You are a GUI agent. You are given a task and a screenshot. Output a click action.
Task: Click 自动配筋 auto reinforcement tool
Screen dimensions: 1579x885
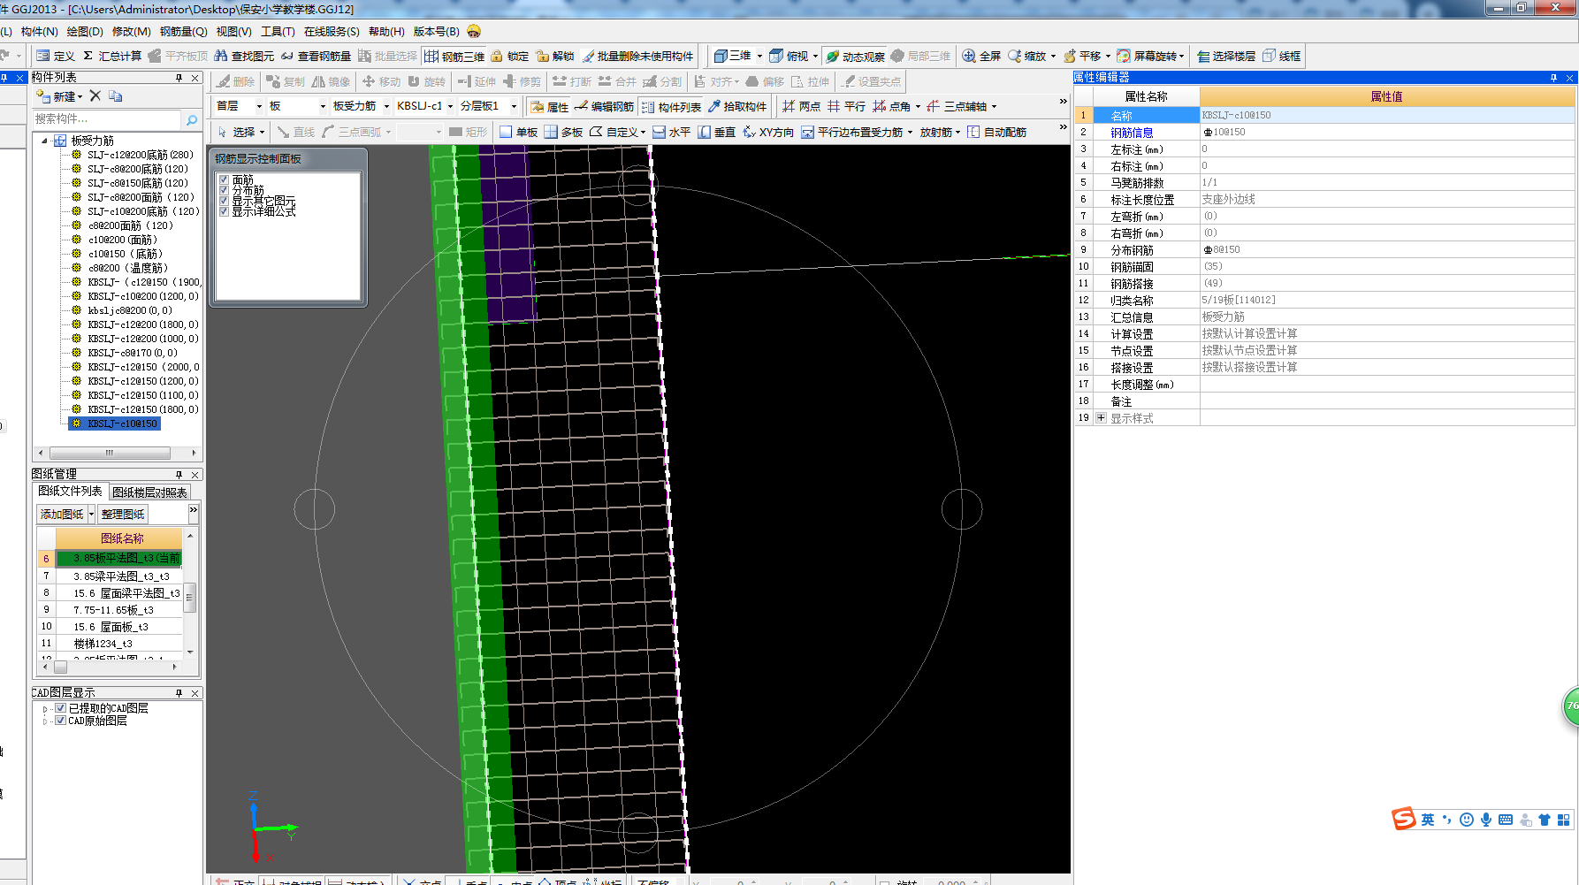click(x=996, y=133)
